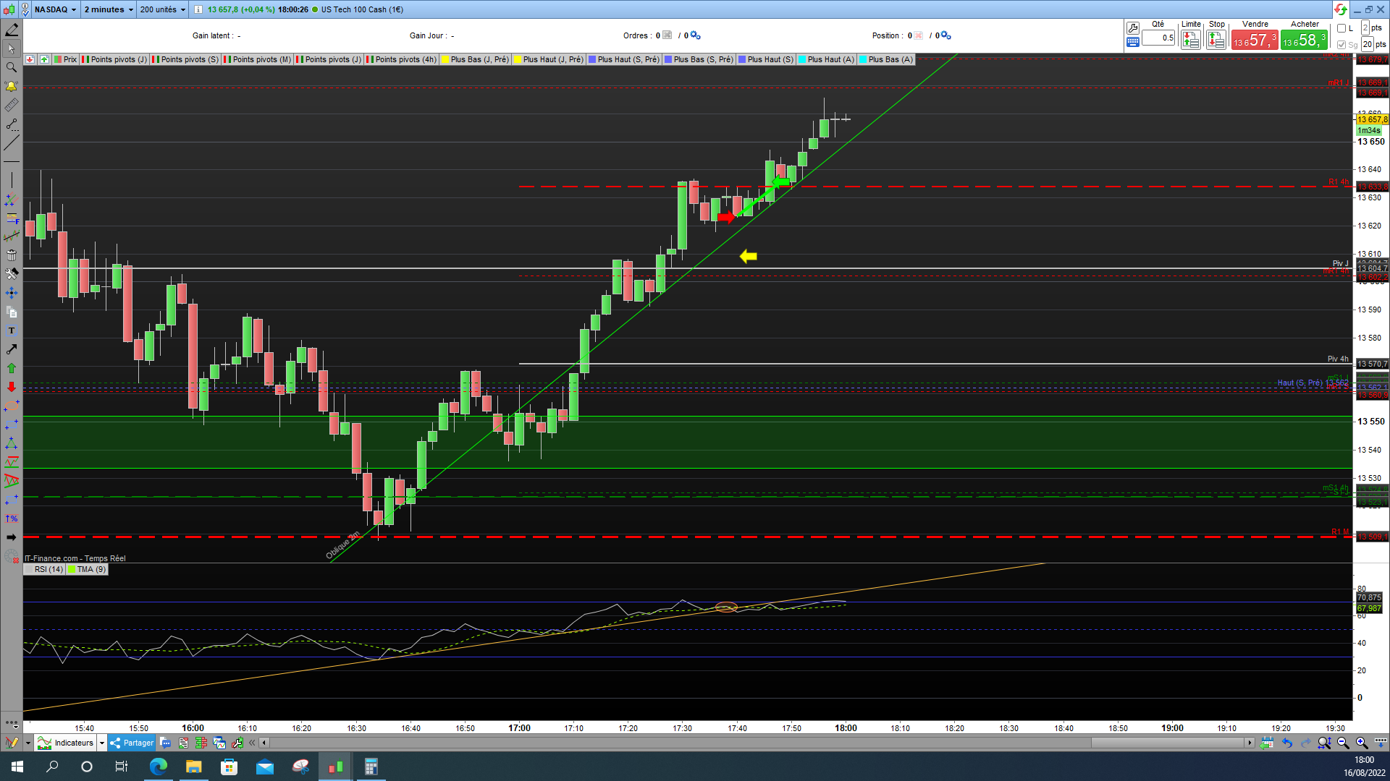Toggle the L checkbox
This screenshot has width=1390, height=781.
click(x=1341, y=28)
